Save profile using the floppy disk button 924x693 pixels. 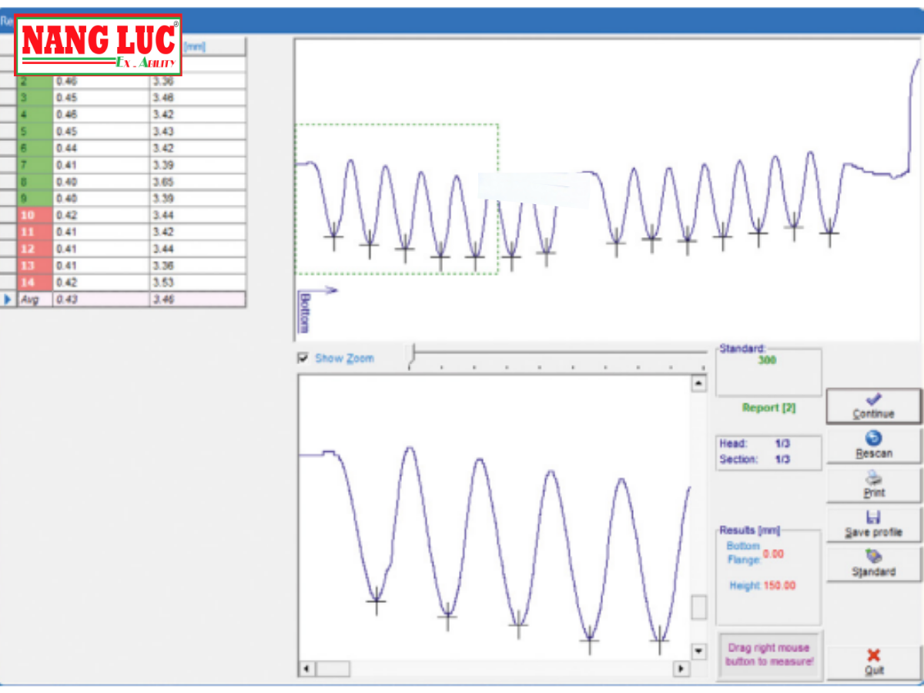click(873, 524)
